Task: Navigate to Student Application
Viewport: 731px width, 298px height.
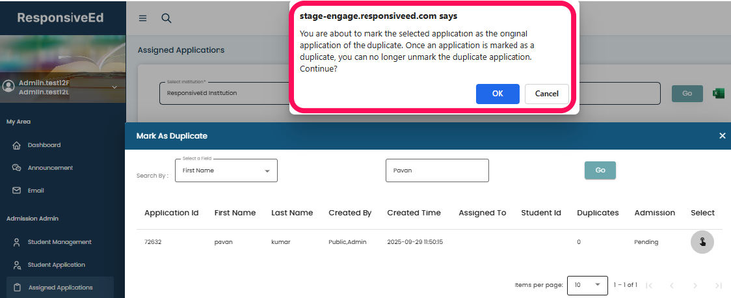Action: pyautogui.click(x=56, y=265)
